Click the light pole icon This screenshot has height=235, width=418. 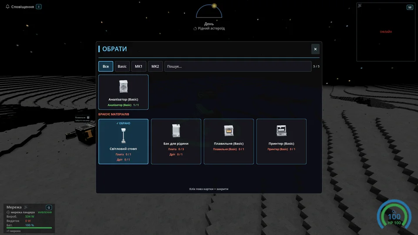click(x=123, y=136)
